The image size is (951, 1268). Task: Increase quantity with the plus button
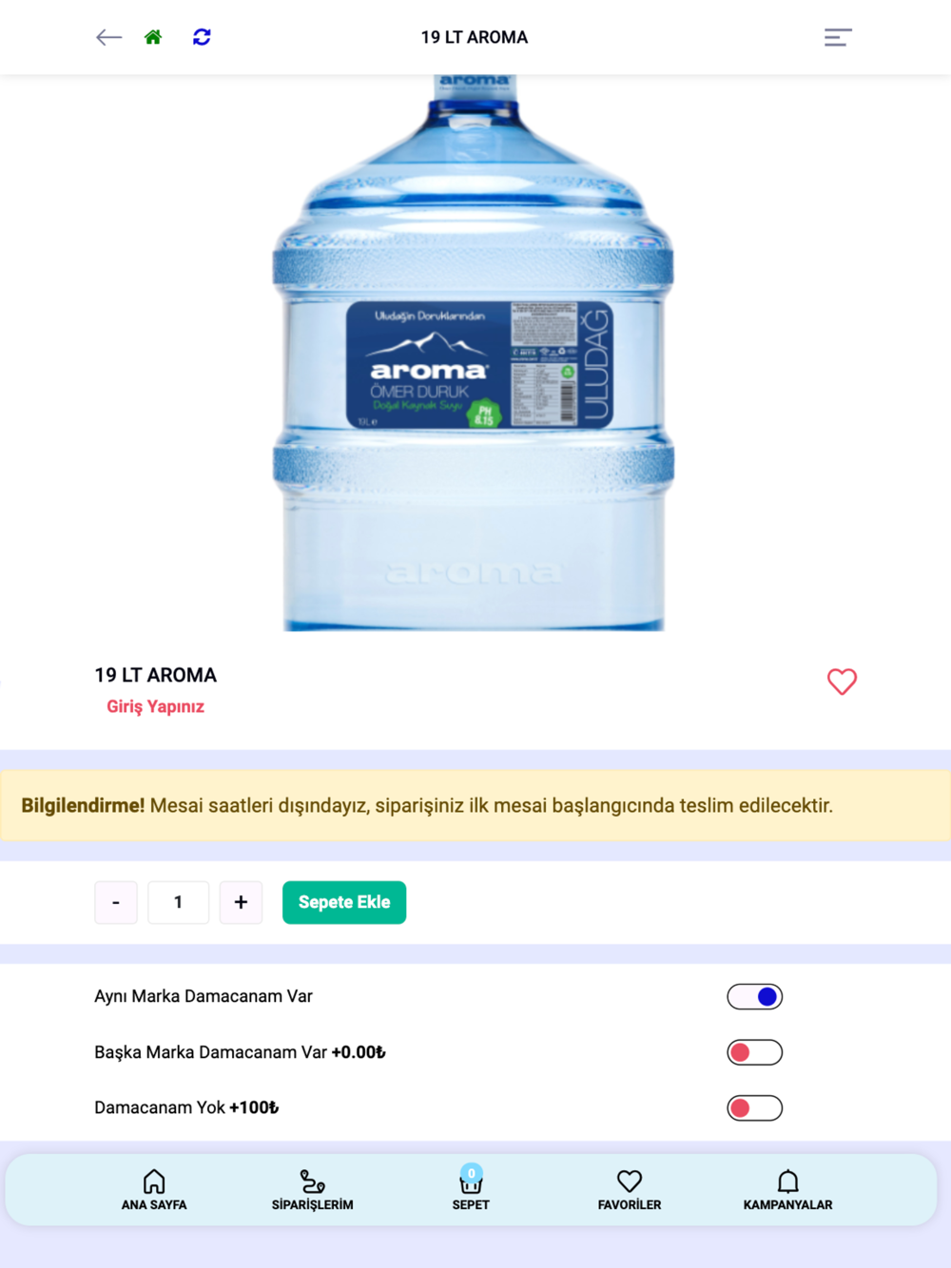(241, 902)
